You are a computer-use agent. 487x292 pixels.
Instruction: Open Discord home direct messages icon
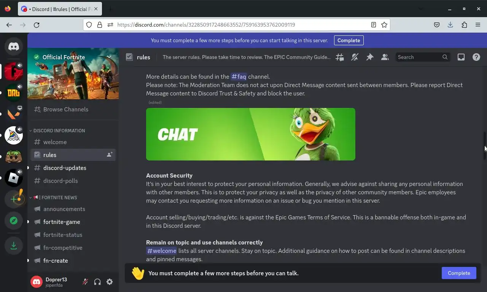(14, 46)
